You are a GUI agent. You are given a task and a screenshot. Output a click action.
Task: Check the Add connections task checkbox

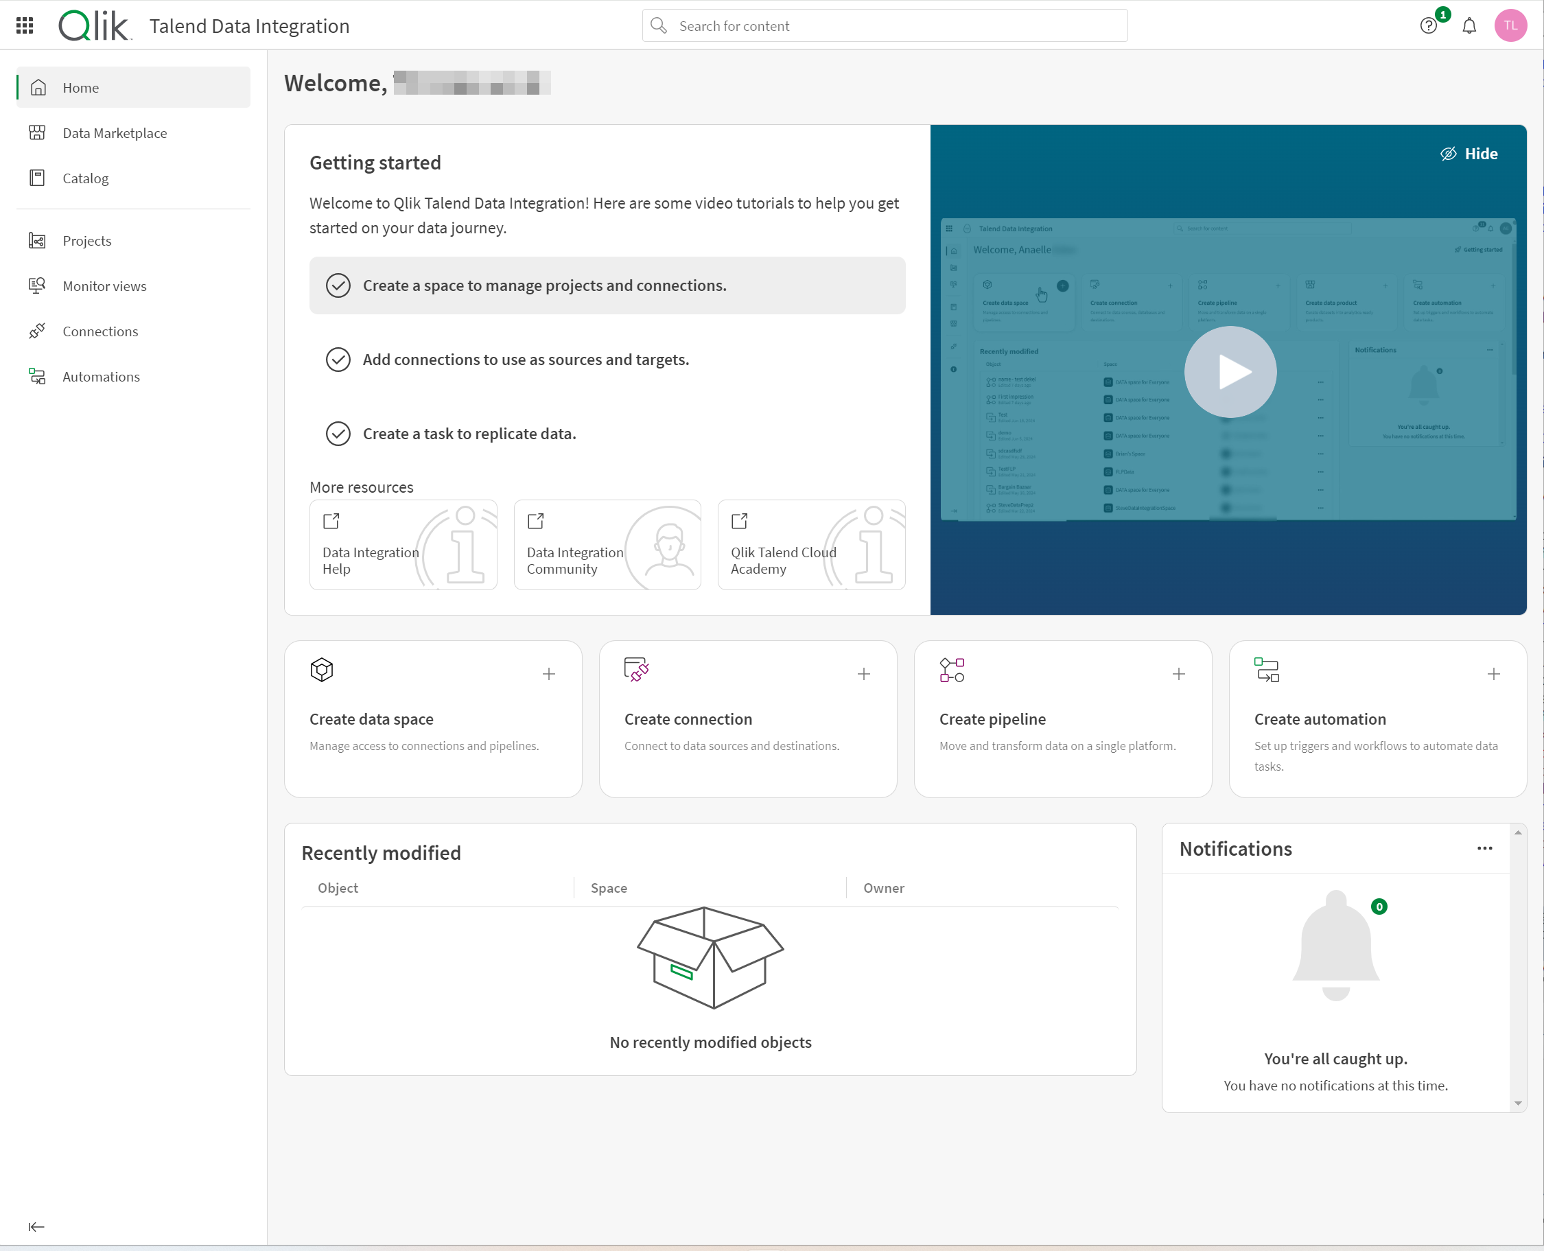click(x=338, y=359)
